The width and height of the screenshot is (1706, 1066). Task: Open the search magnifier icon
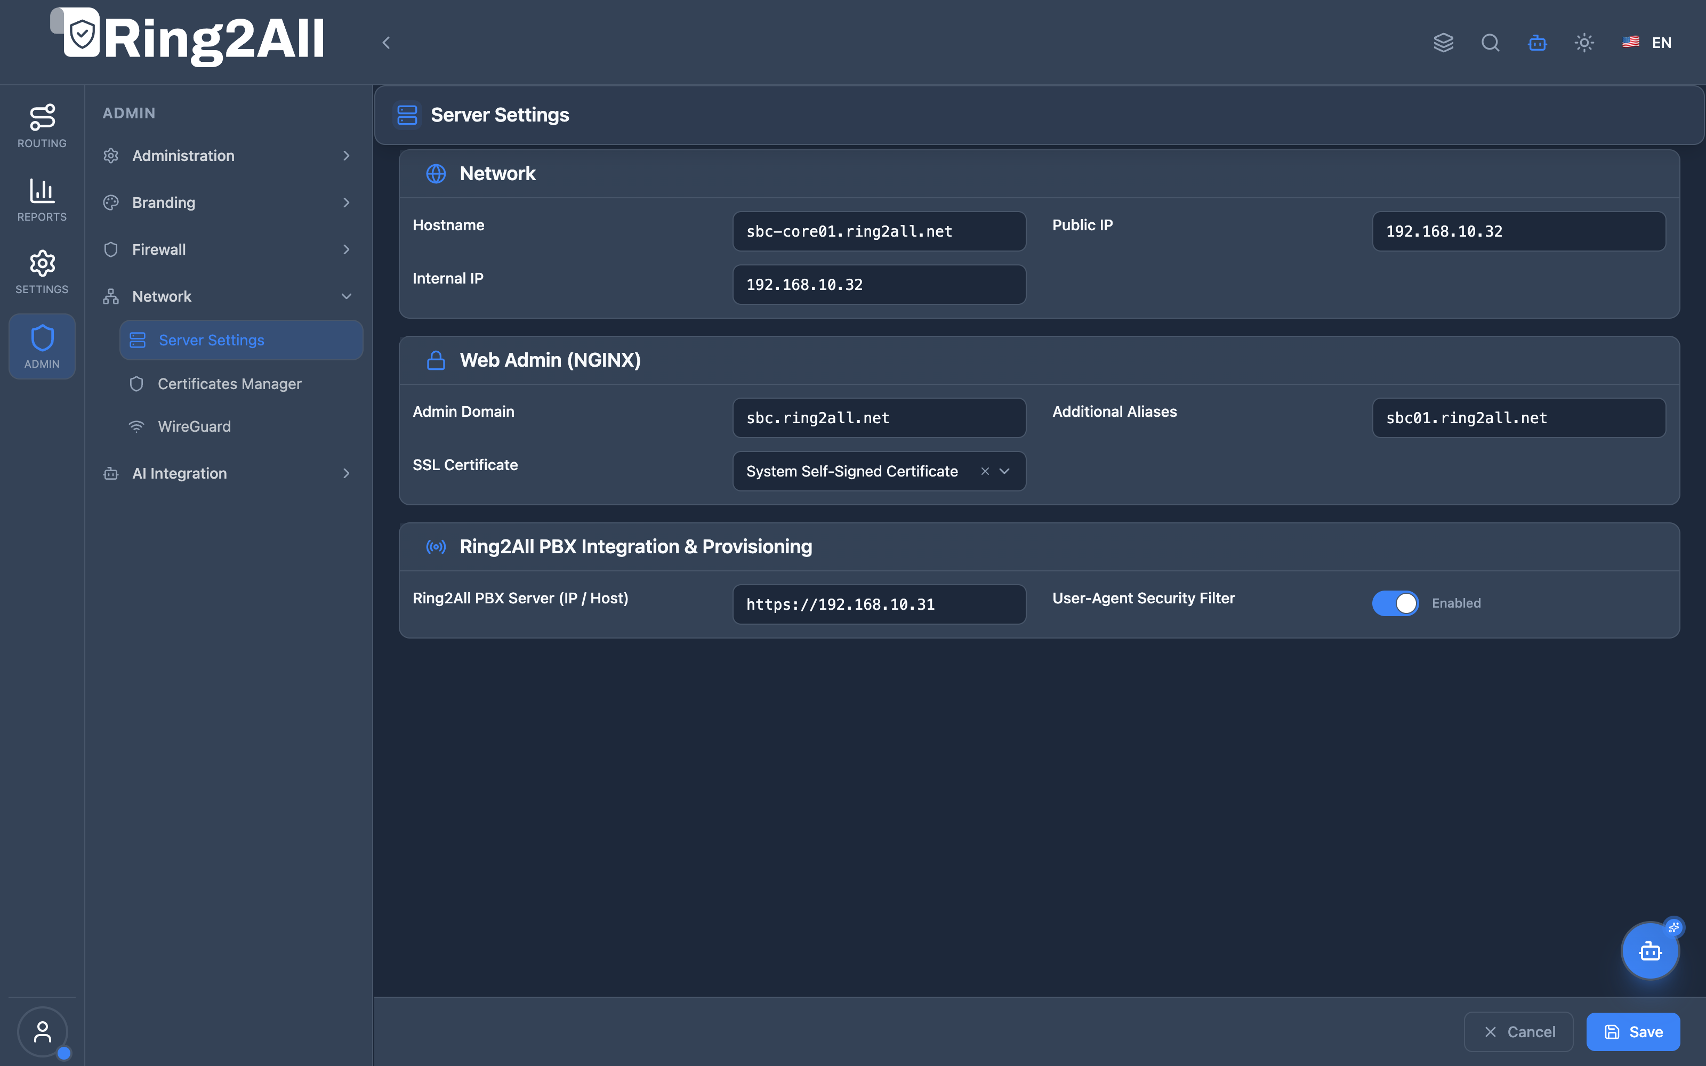point(1490,42)
